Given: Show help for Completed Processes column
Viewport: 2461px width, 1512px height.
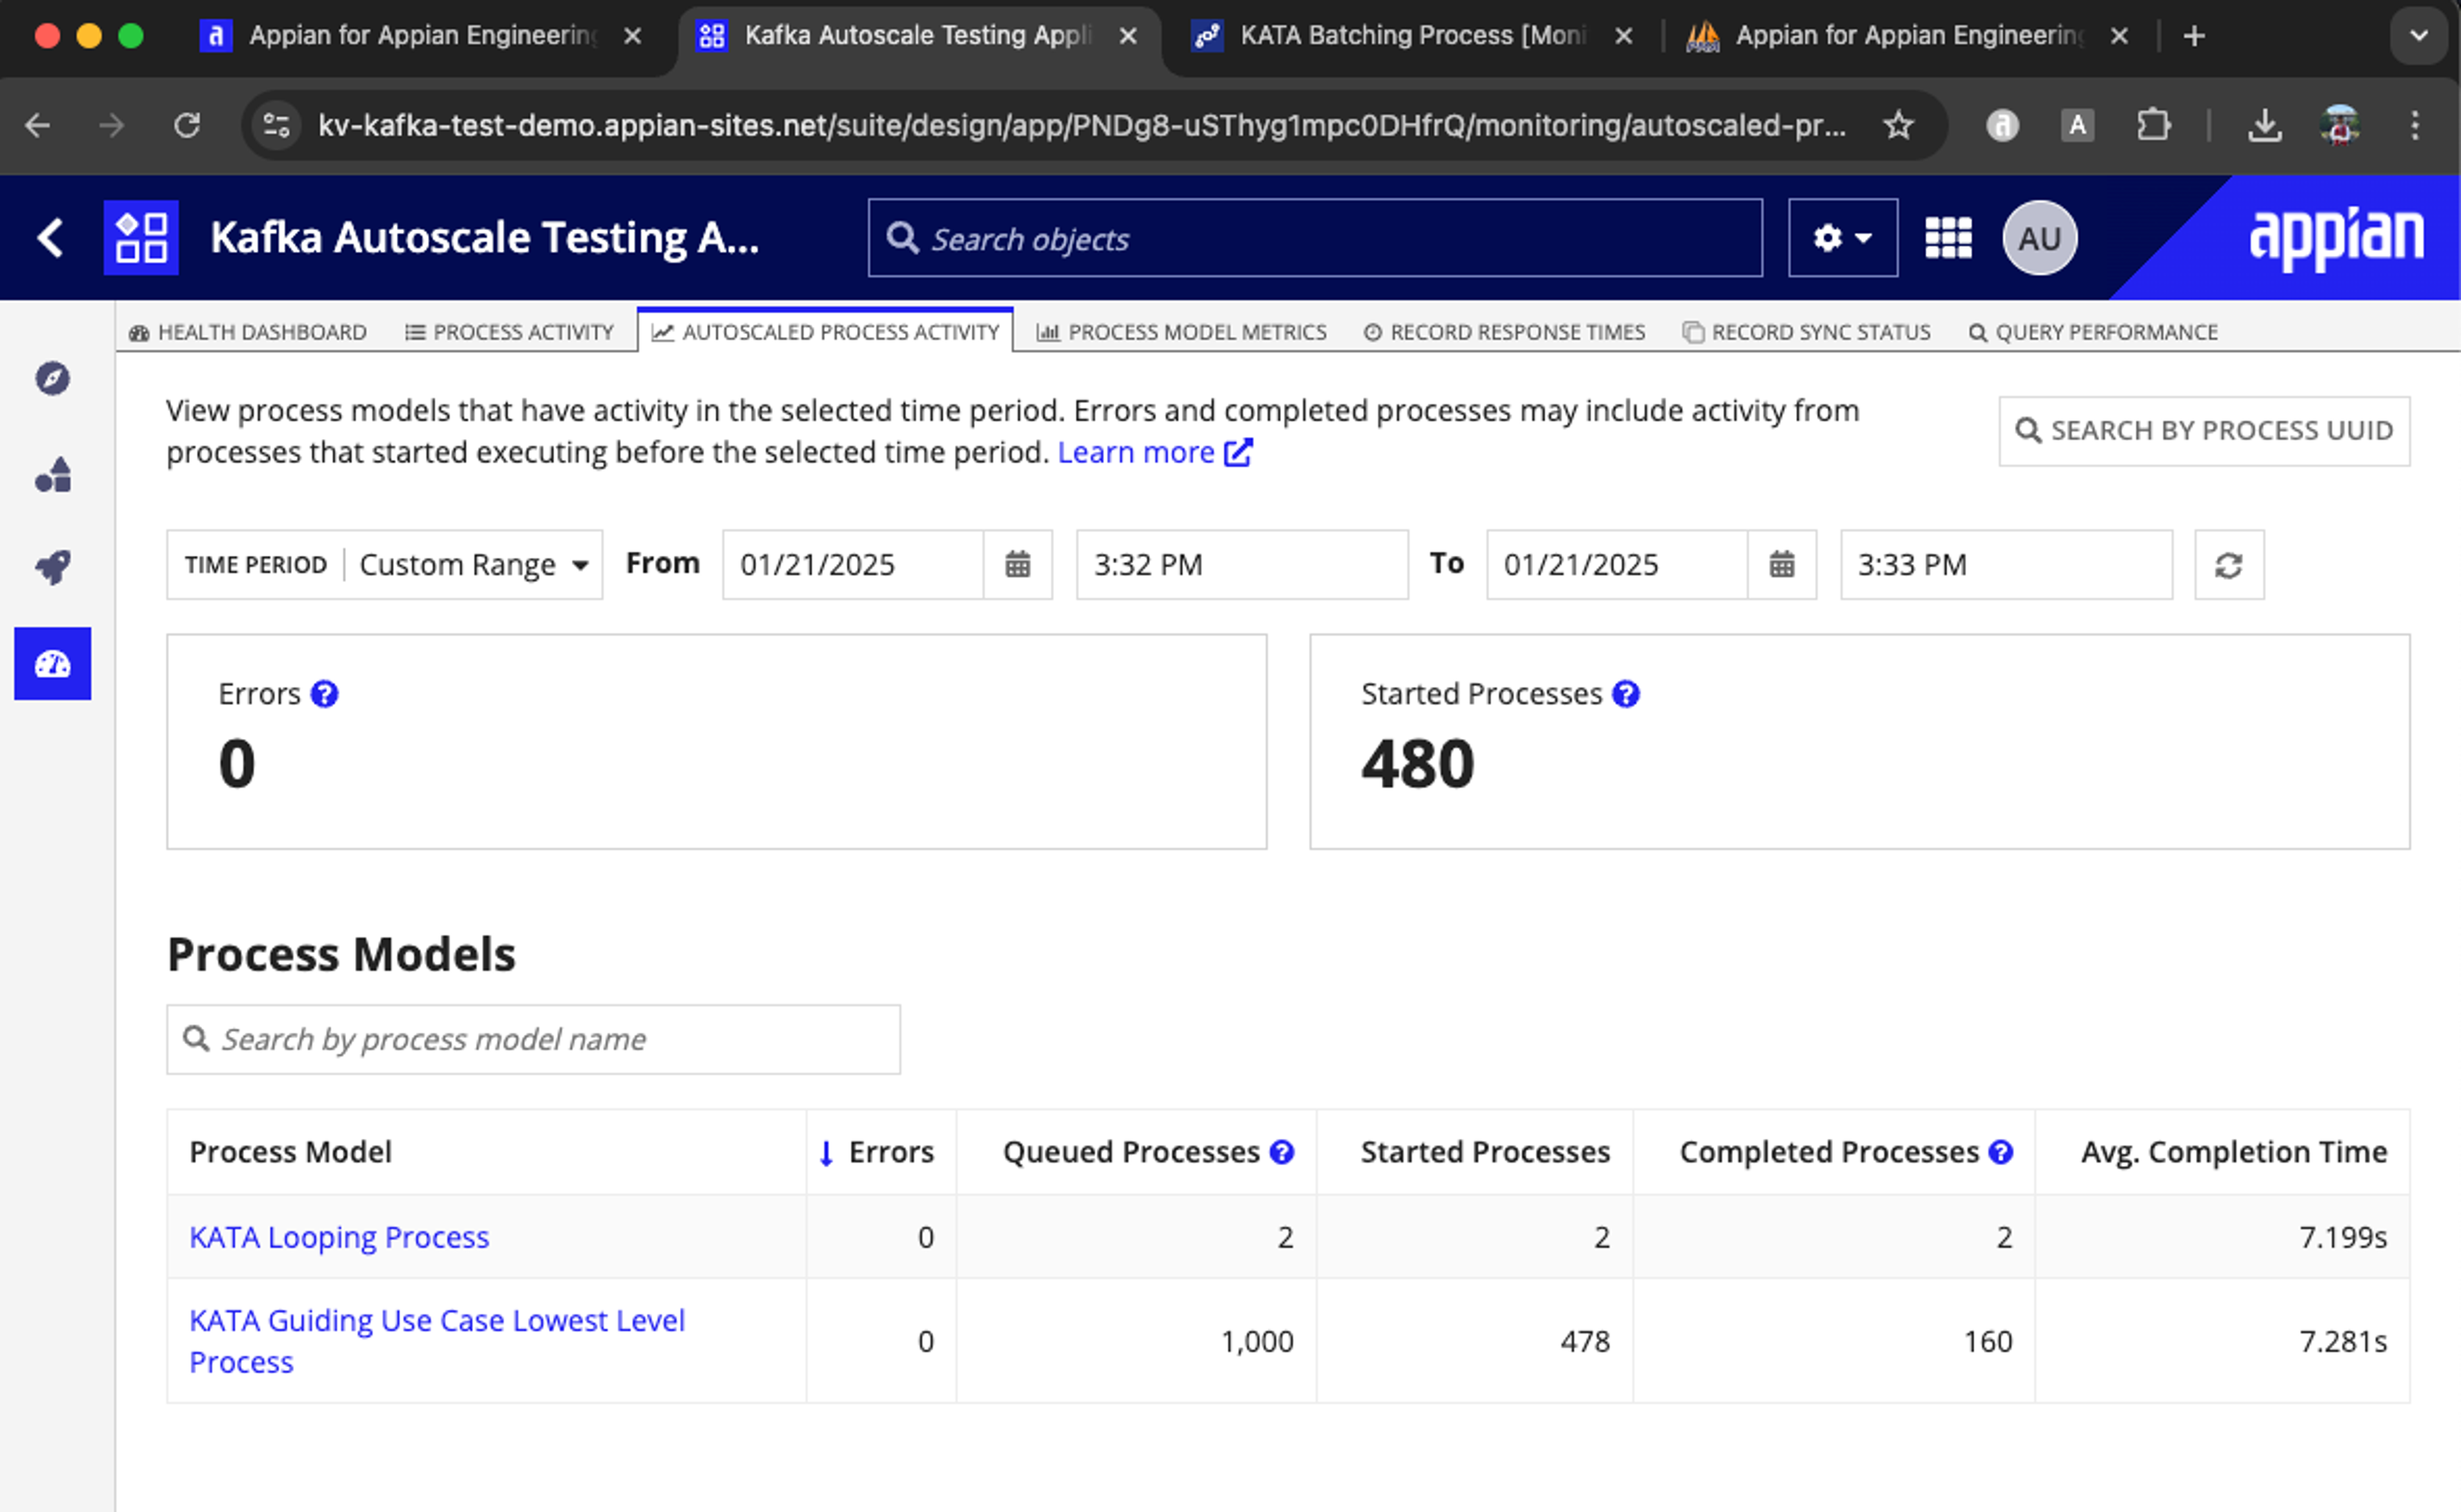Looking at the screenshot, I should [2000, 1152].
